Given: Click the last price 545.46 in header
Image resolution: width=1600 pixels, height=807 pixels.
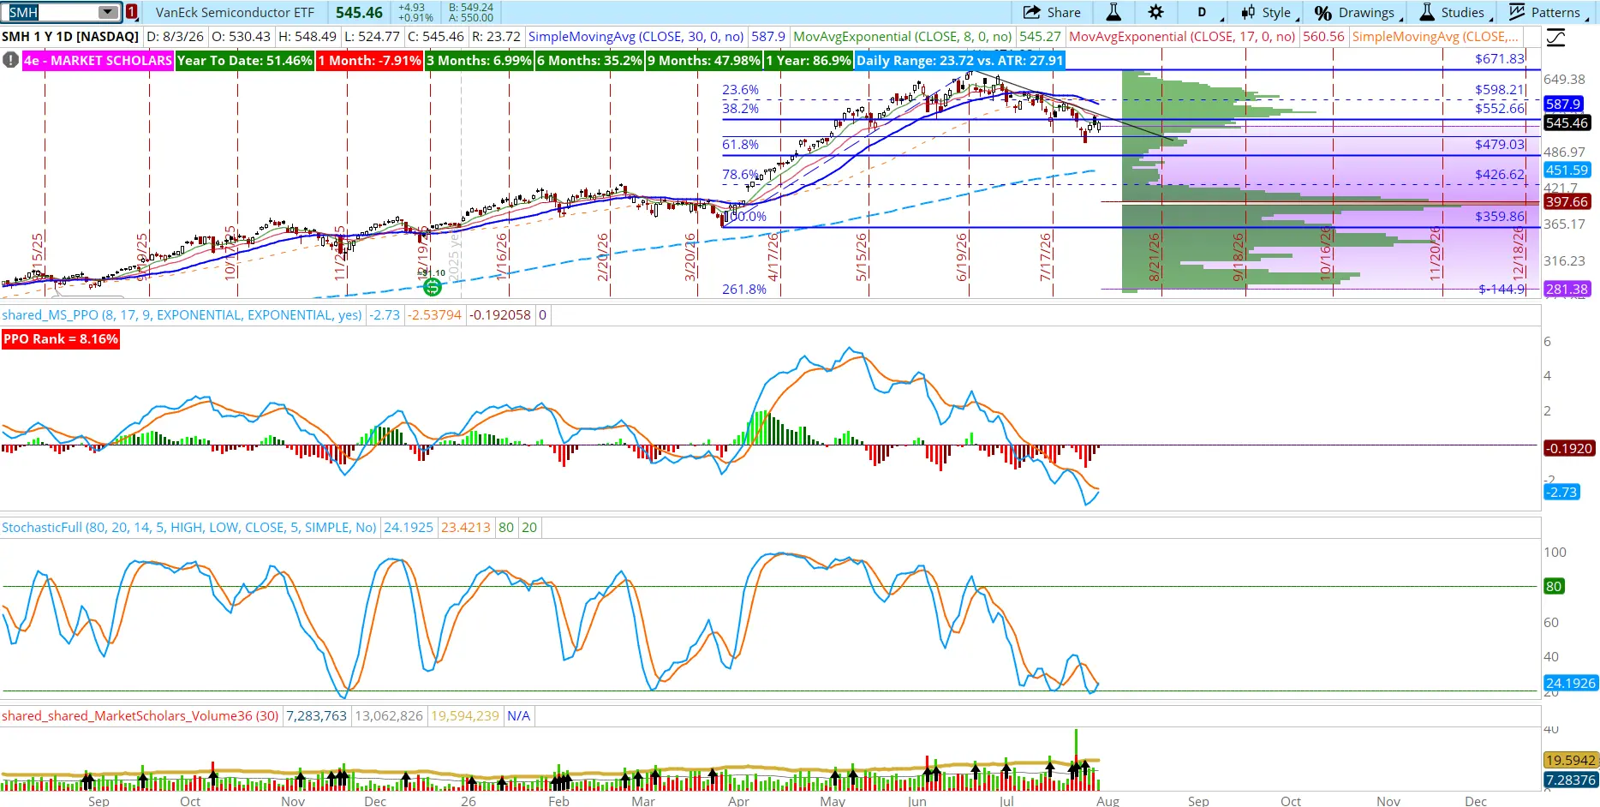Looking at the screenshot, I should (359, 12).
